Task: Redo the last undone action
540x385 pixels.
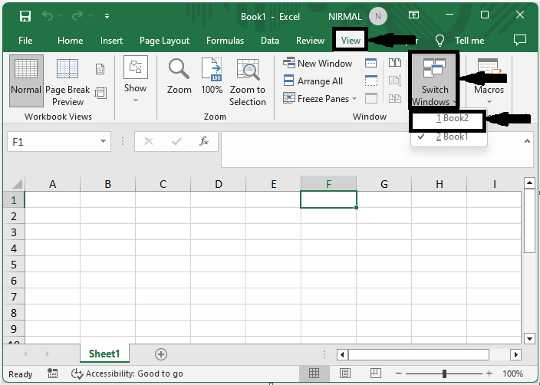Action: click(77, 16)
